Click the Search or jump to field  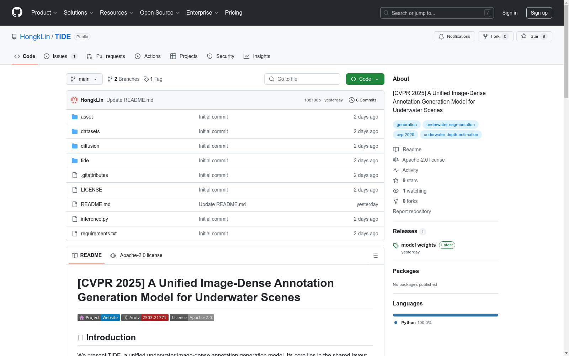pyautogui.click(x=437, y=13)
